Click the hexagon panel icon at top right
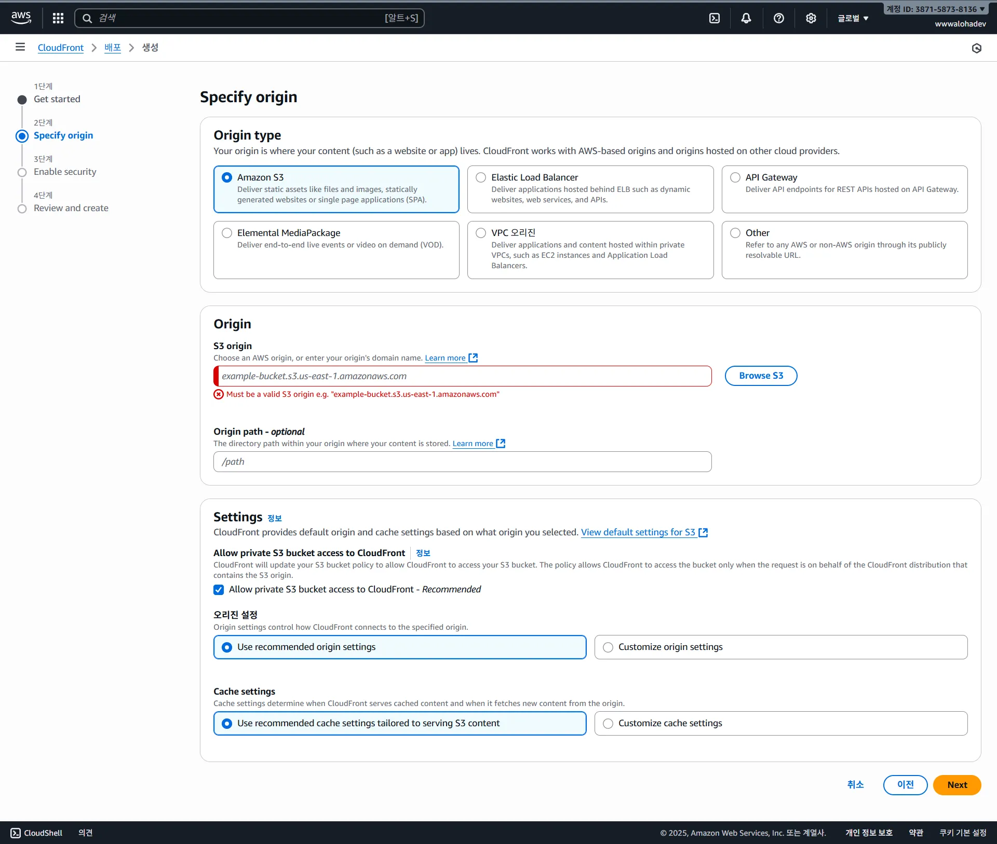The image size is (997, 844). (976, 48)
